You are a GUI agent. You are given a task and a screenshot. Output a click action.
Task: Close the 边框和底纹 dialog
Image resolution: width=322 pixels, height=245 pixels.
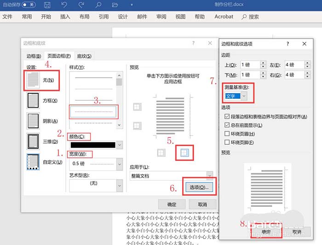click(210, 43)
